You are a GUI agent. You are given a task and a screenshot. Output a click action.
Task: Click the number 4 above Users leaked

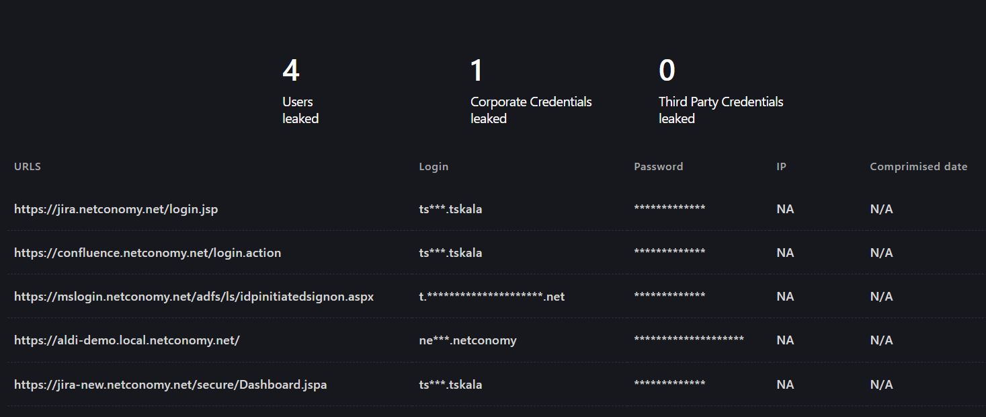click(290, 71)
